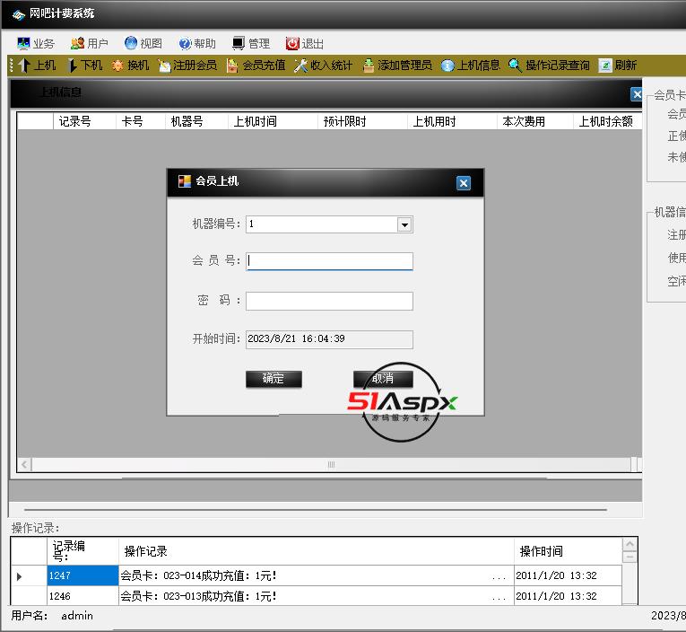Click the 023-014 recharge record text
Image resolution: width=686 pixels, height=632 pixels.
tap(198, 575)
